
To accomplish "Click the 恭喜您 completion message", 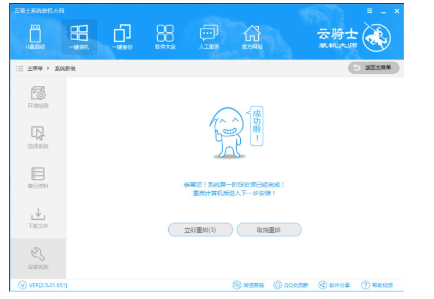I will pos(234,185).
